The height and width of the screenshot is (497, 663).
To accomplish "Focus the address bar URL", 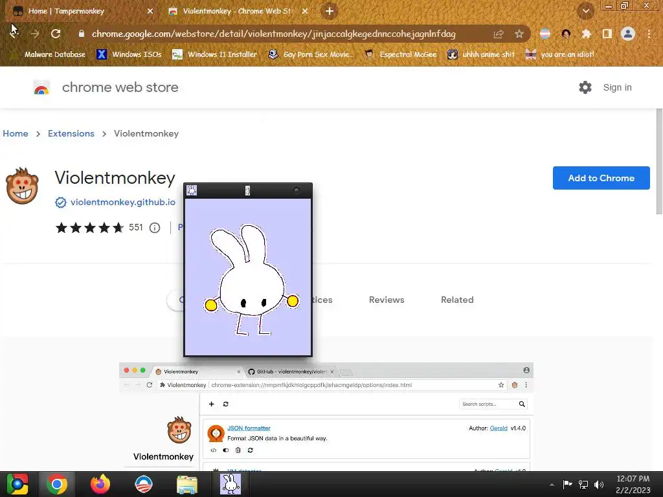I will pos(274,34).
